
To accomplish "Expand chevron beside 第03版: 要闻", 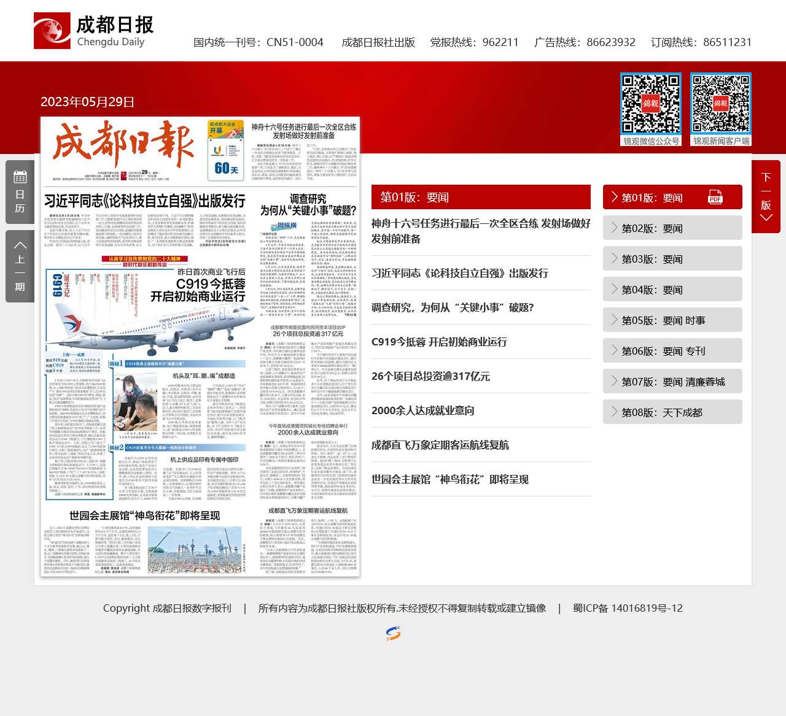I will pos(614,258).
